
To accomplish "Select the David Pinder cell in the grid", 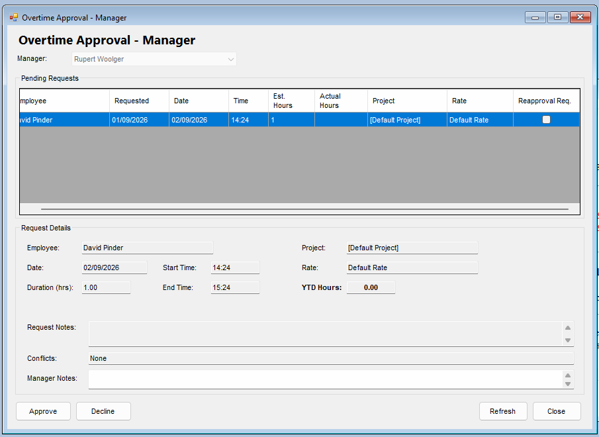I will [x=65, y=120].
